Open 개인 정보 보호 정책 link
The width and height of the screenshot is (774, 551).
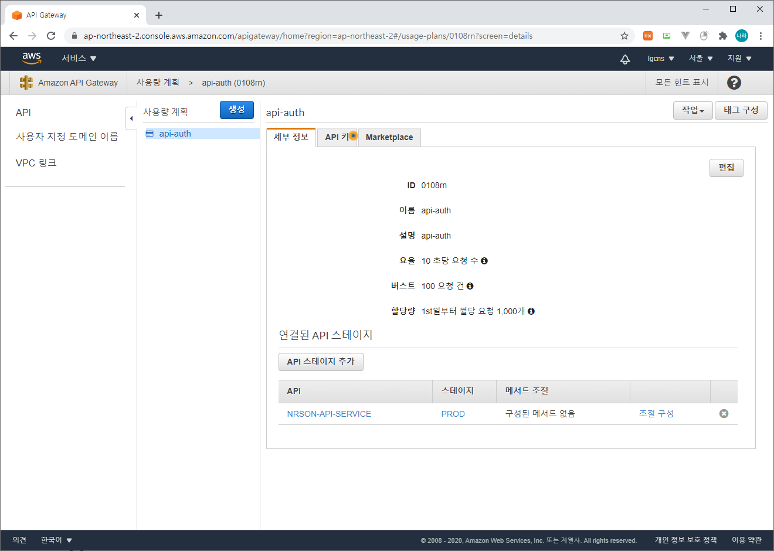click(686, 540)
